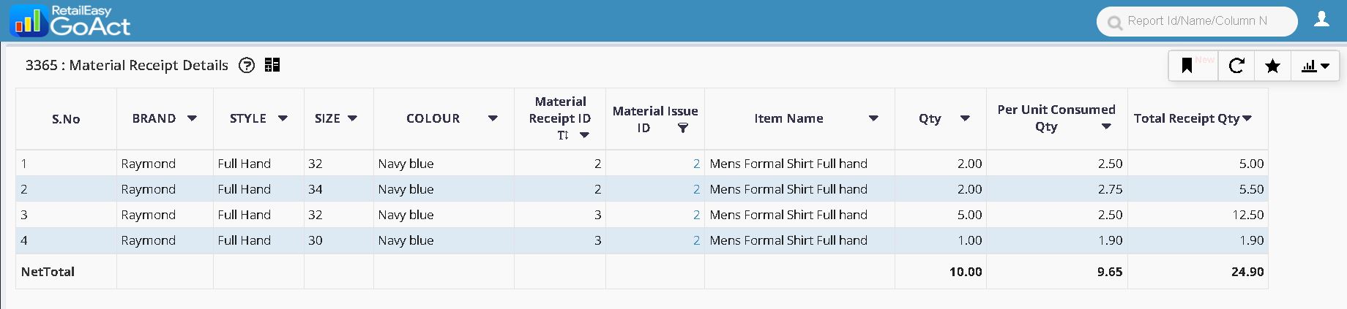Mark report as favorite with star
Image resolution: width=1347 pixels, height=309 pixels.
point(1272,66)
